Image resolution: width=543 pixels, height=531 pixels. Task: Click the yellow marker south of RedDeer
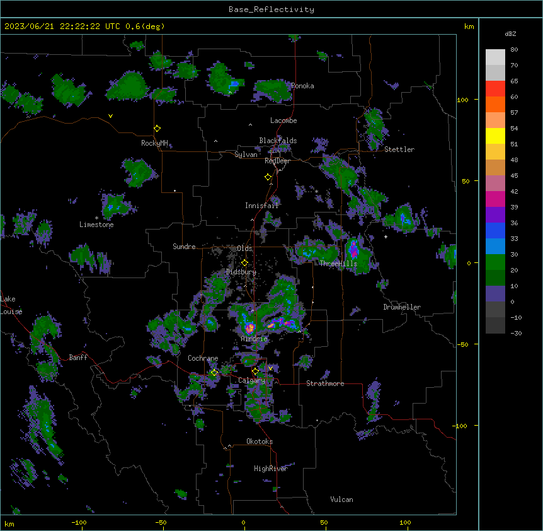click(268, 177)
